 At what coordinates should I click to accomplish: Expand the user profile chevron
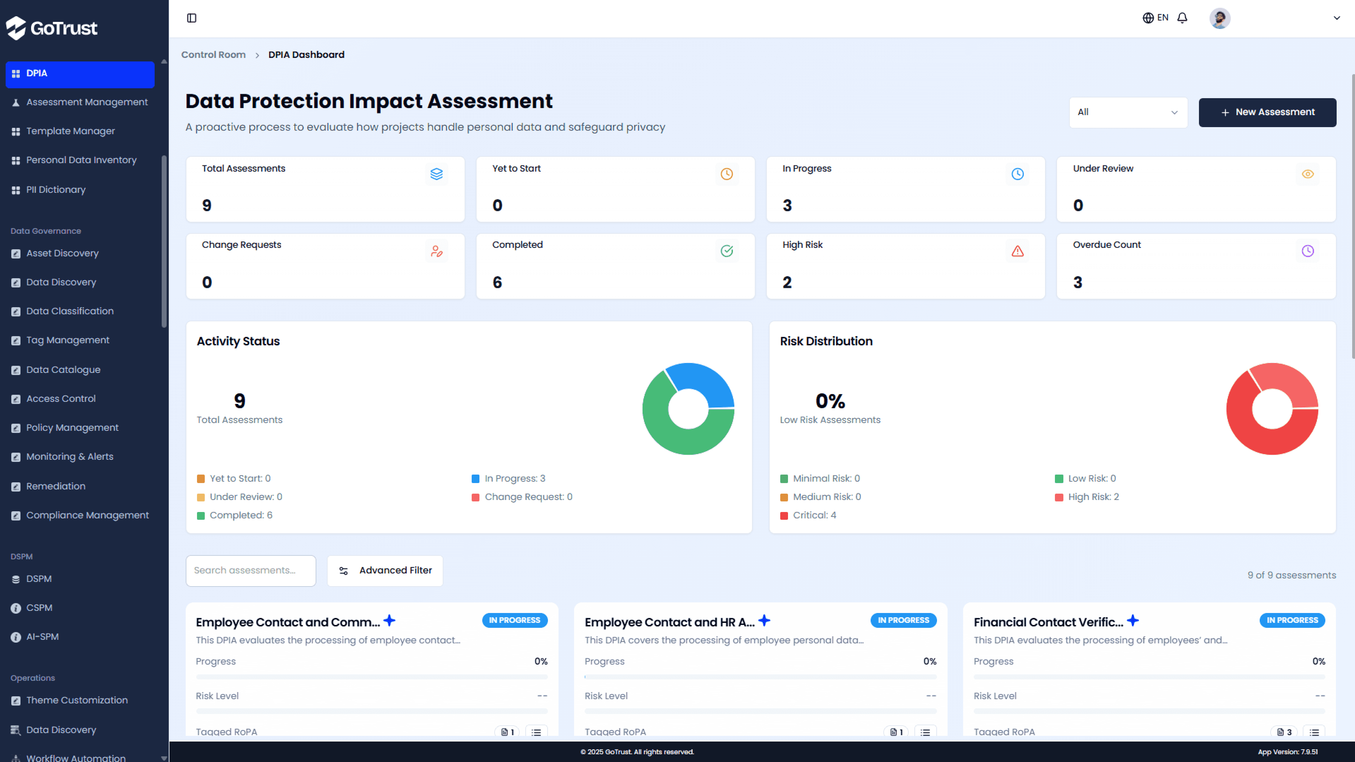click(1336, 18)
